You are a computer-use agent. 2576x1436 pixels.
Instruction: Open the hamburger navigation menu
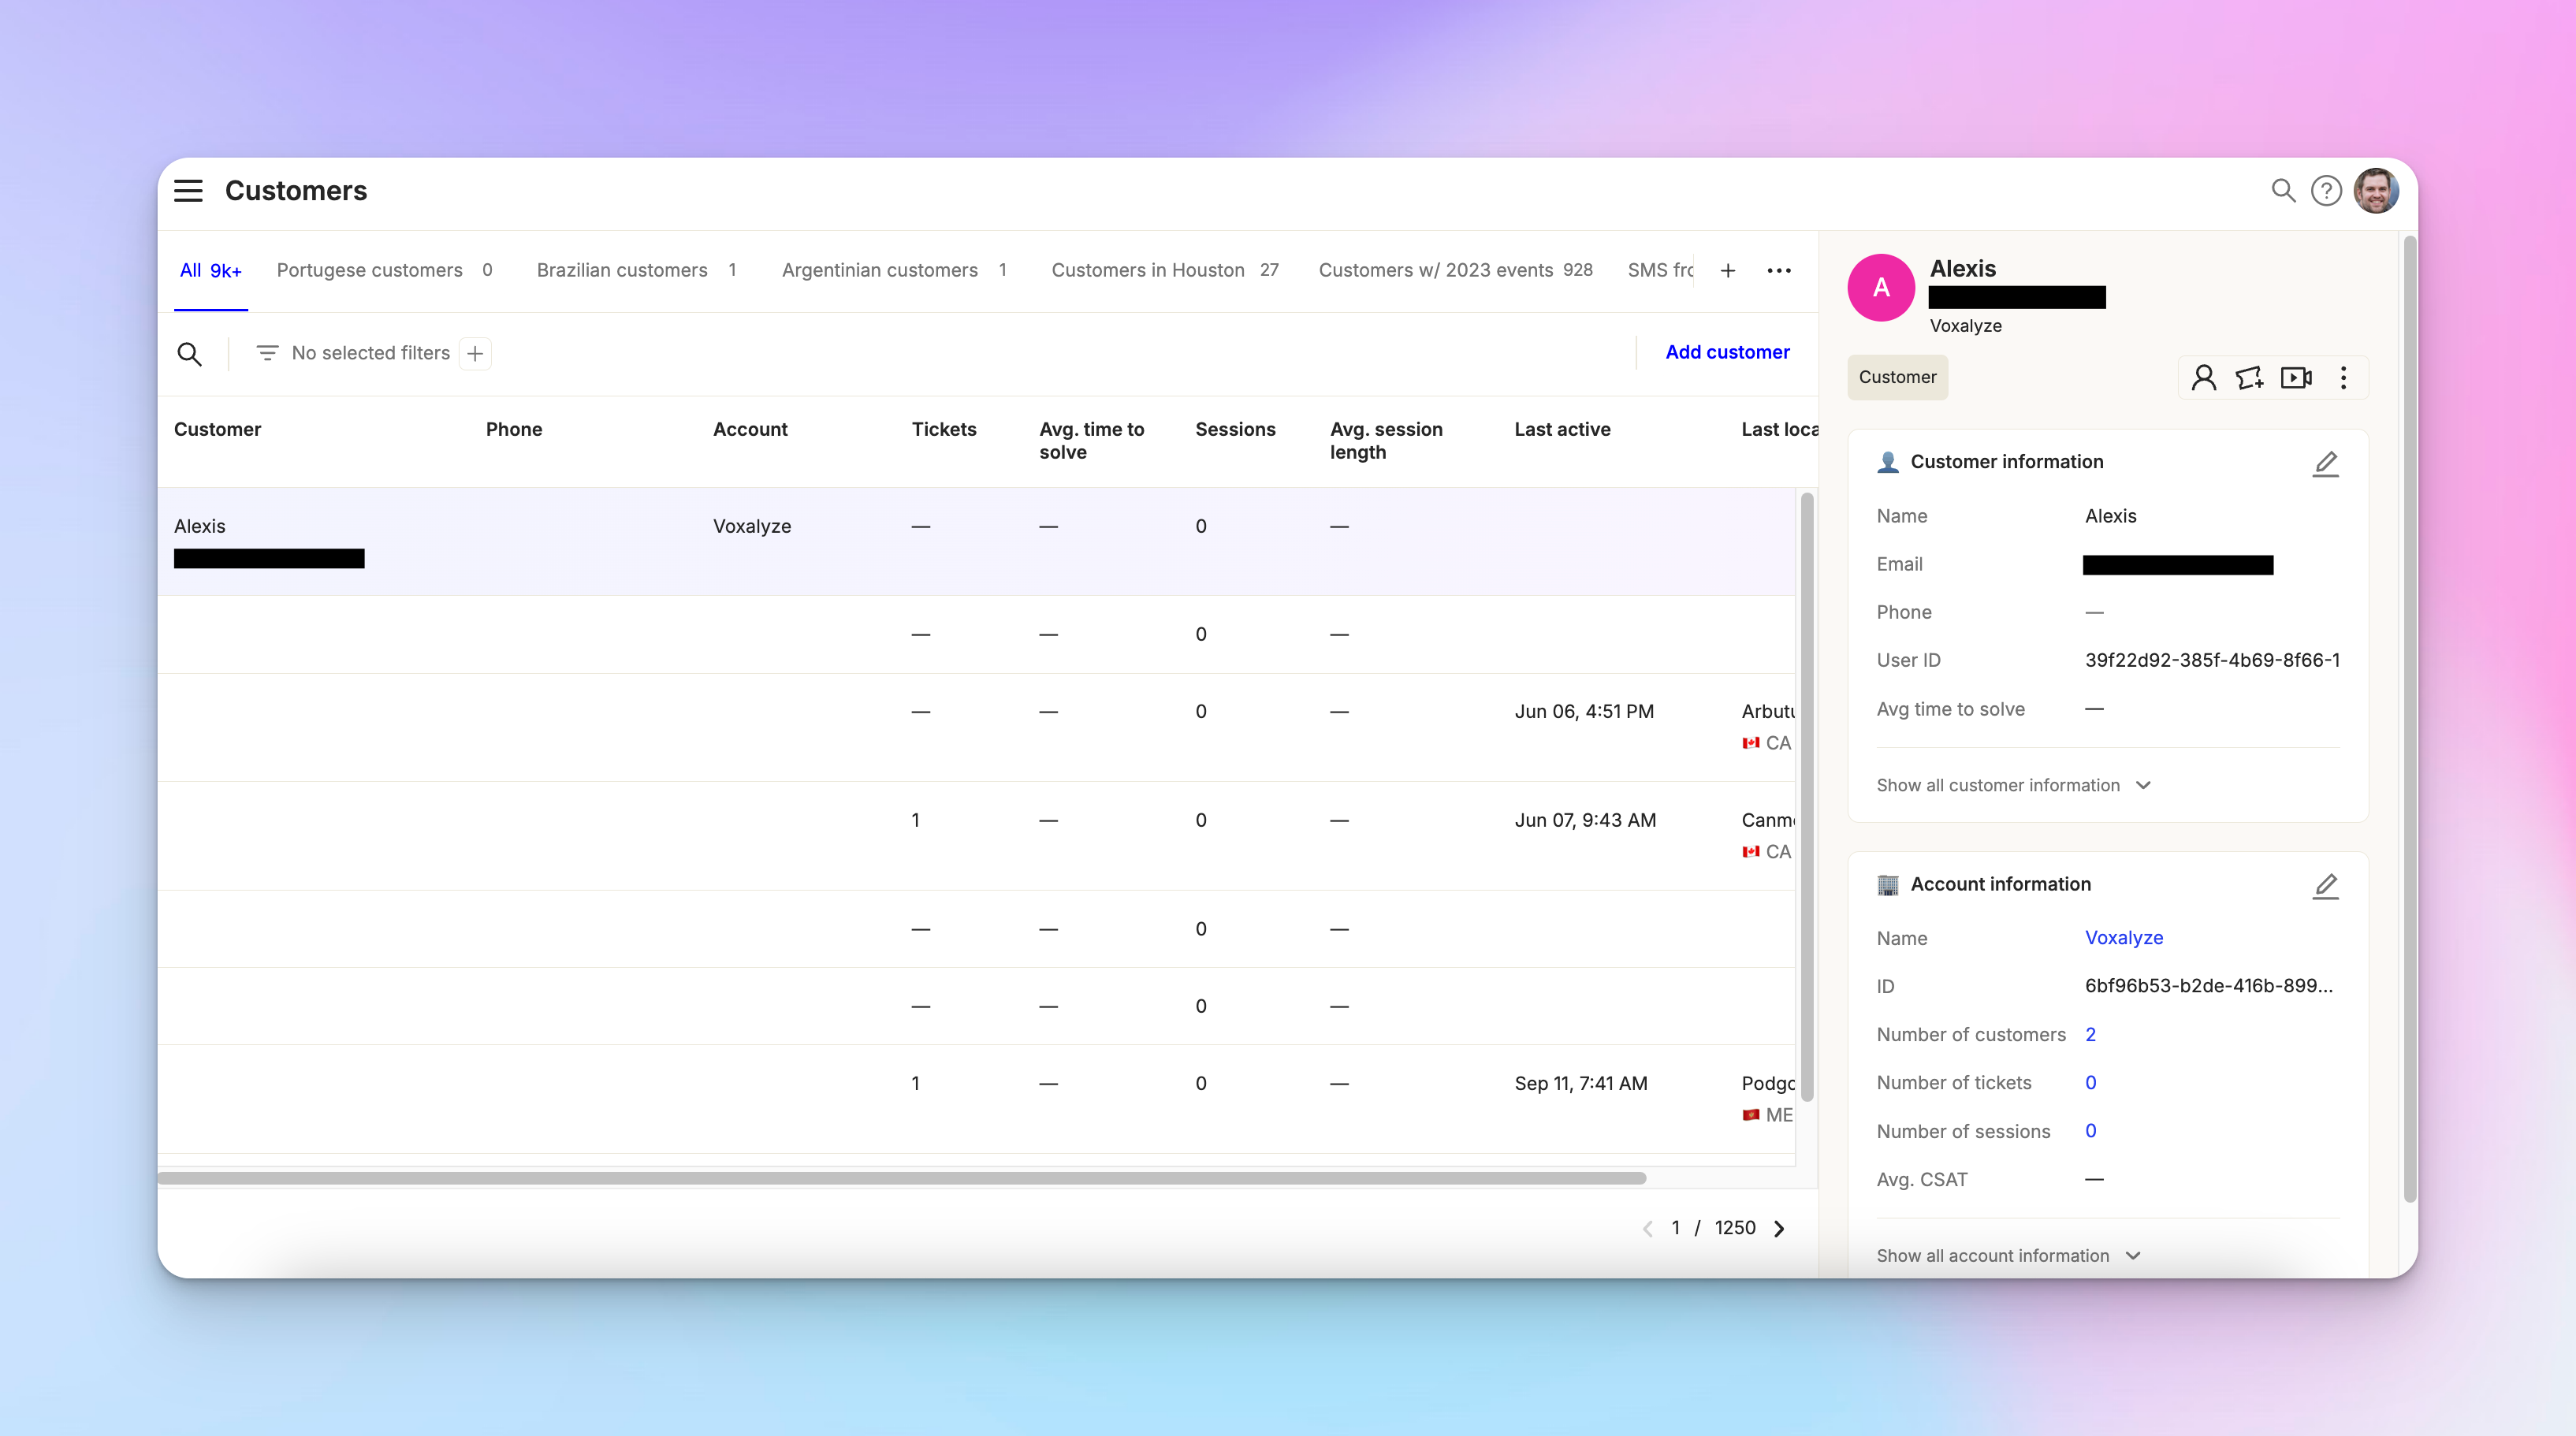coord(188,190)
